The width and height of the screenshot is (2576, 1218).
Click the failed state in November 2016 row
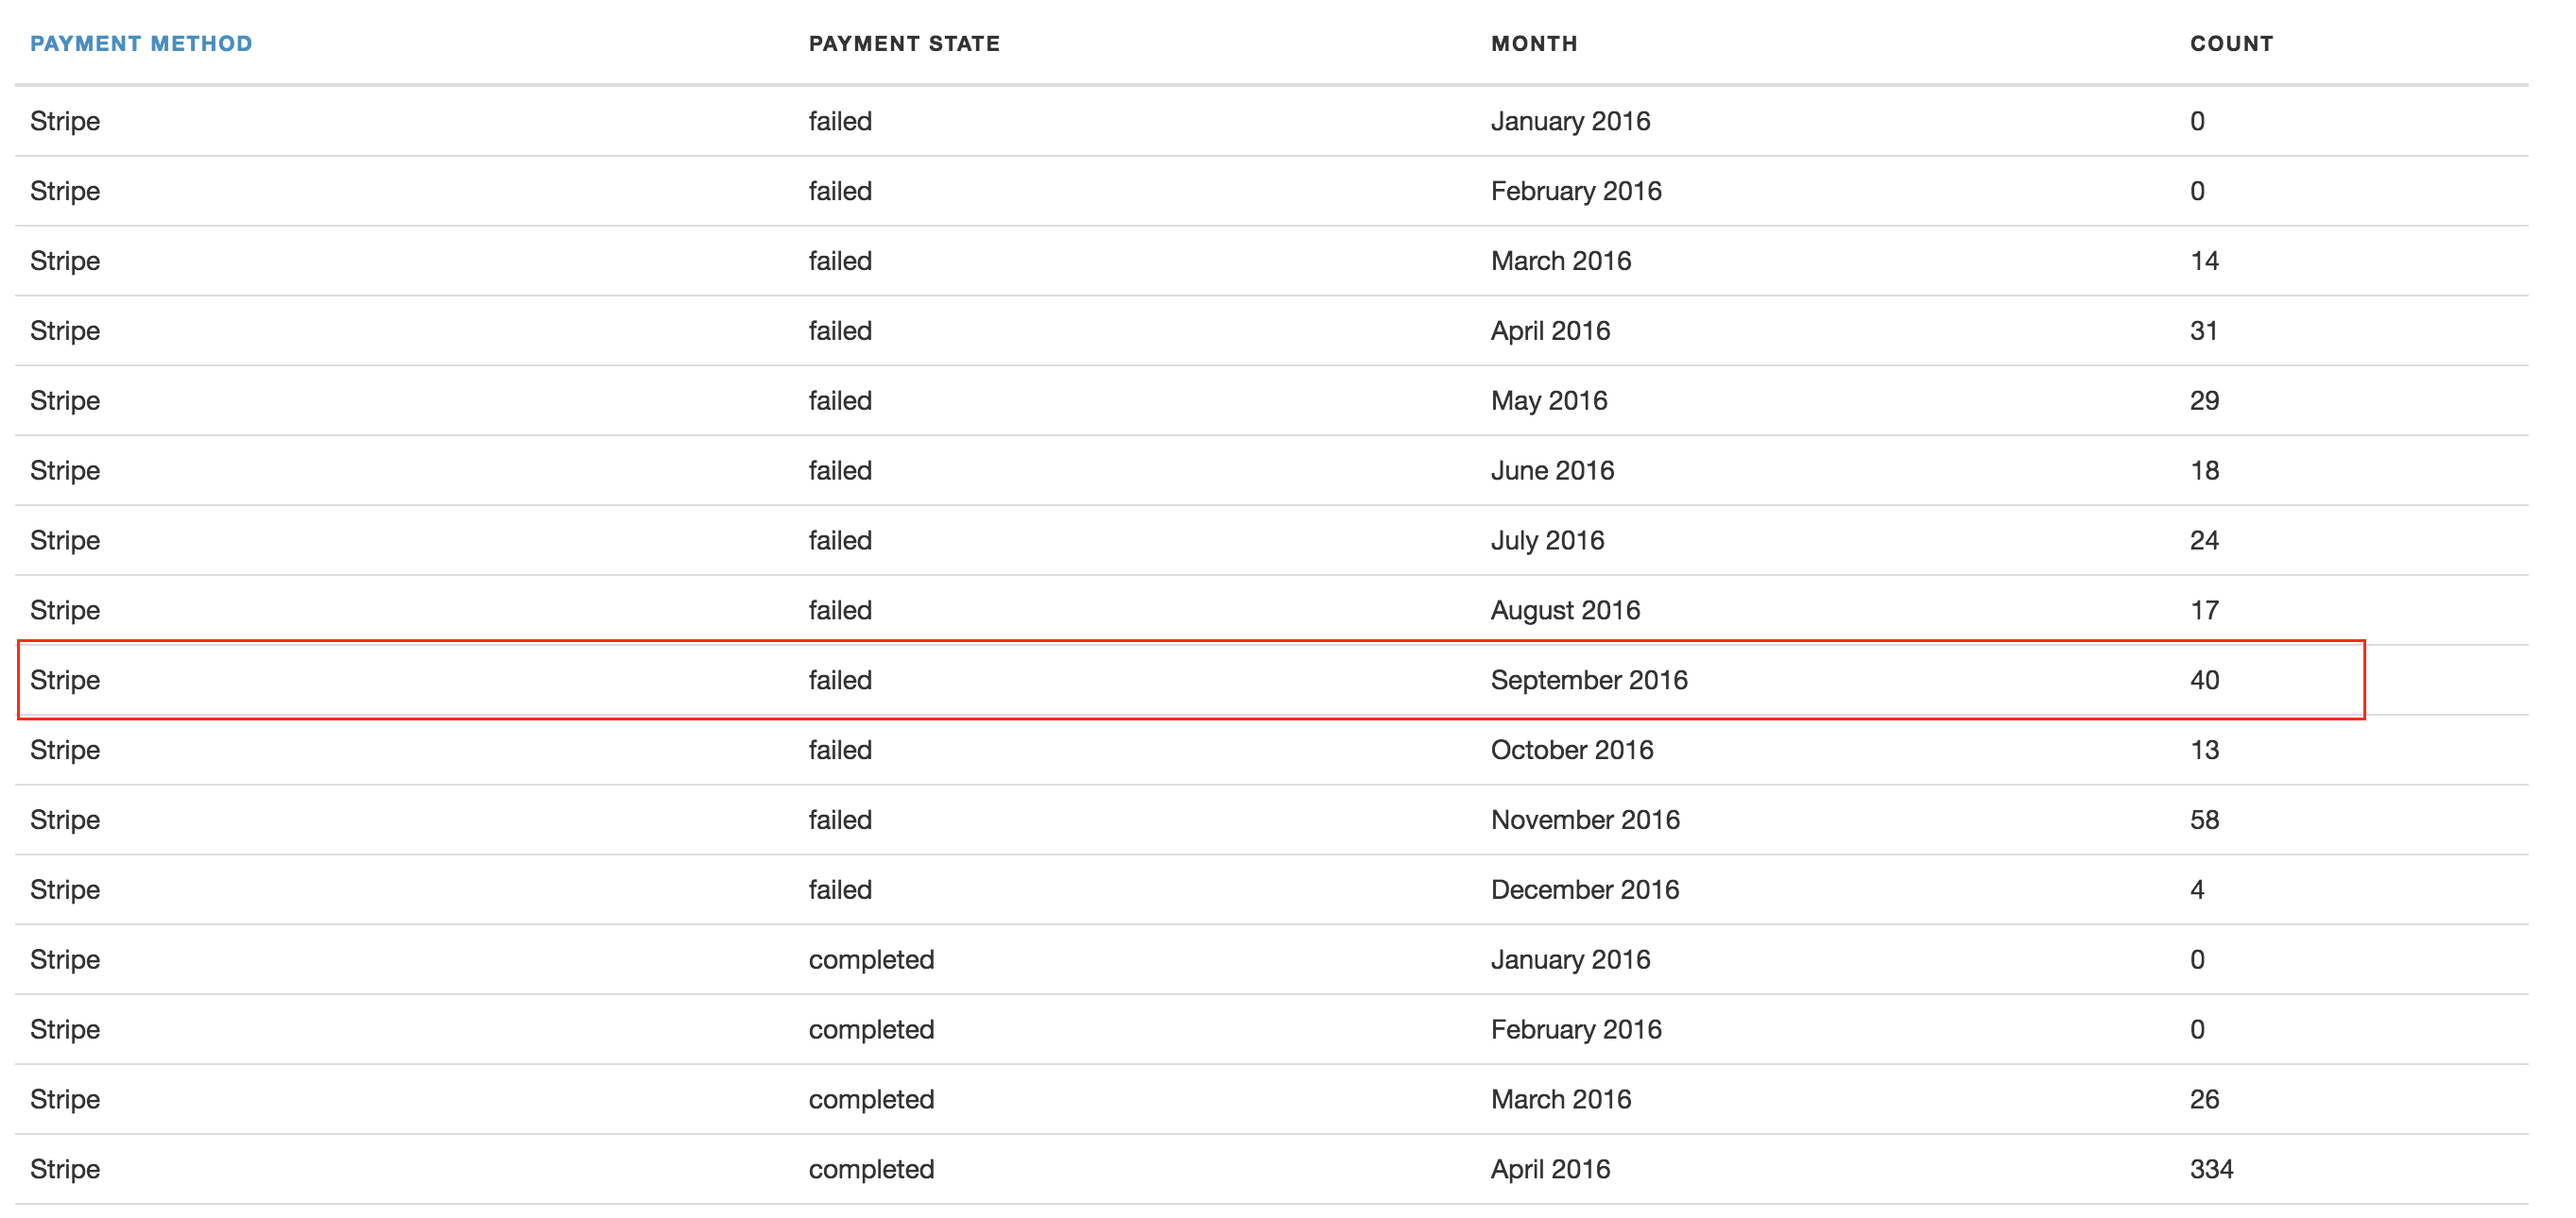tap(840, 820)
